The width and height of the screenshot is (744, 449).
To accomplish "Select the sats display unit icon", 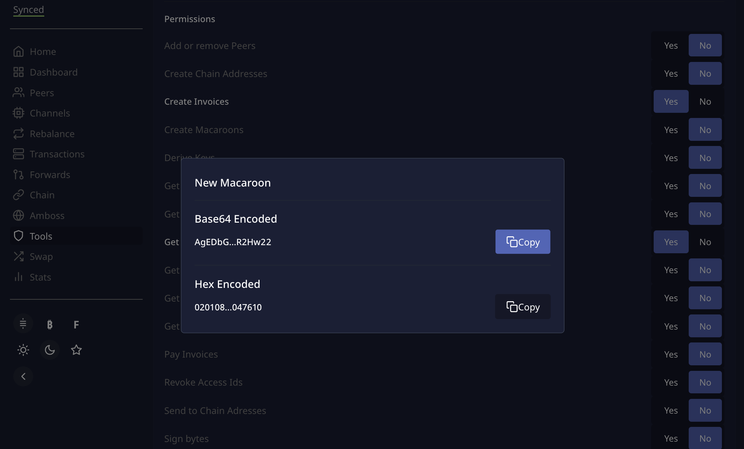I will click(23, 324).
